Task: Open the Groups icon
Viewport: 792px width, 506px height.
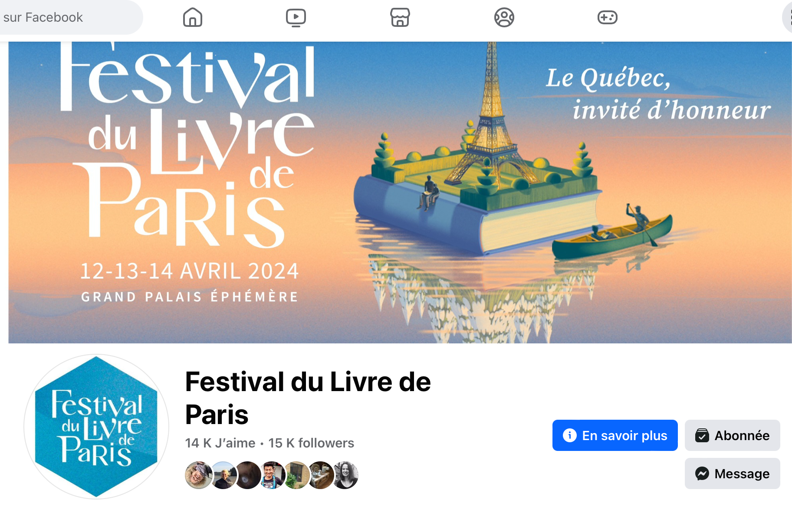Action: [503, 17]
